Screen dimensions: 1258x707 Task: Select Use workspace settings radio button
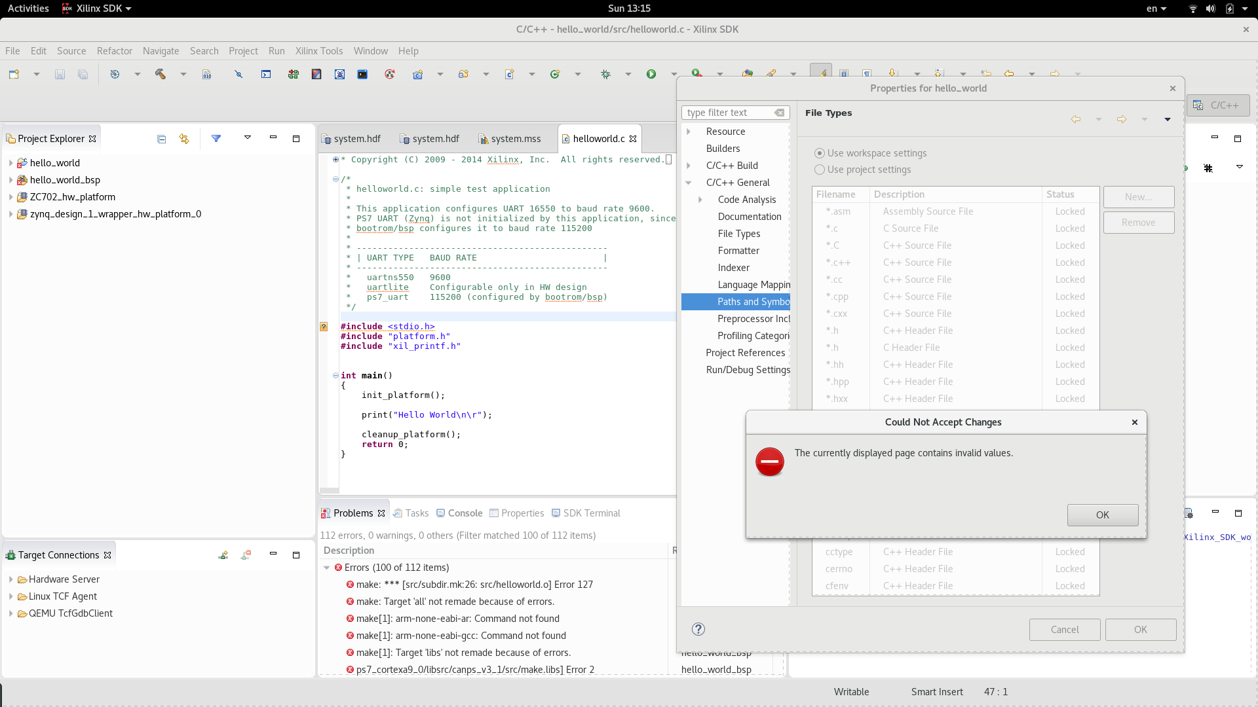tap(819, 153)
